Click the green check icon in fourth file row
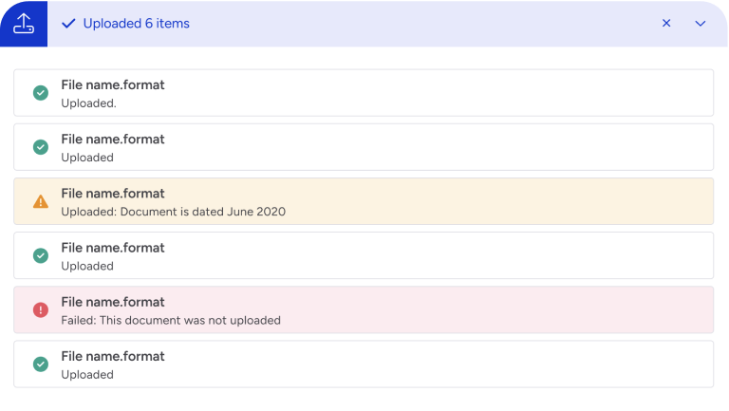 pyautogui.click(x=41, y=255)
